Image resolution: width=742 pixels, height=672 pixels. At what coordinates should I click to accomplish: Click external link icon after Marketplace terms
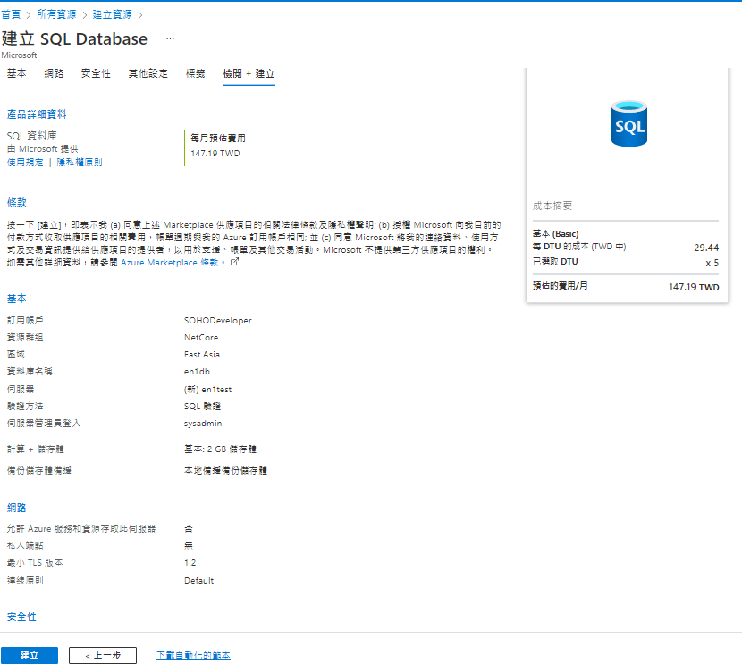[x=234, y=262]
